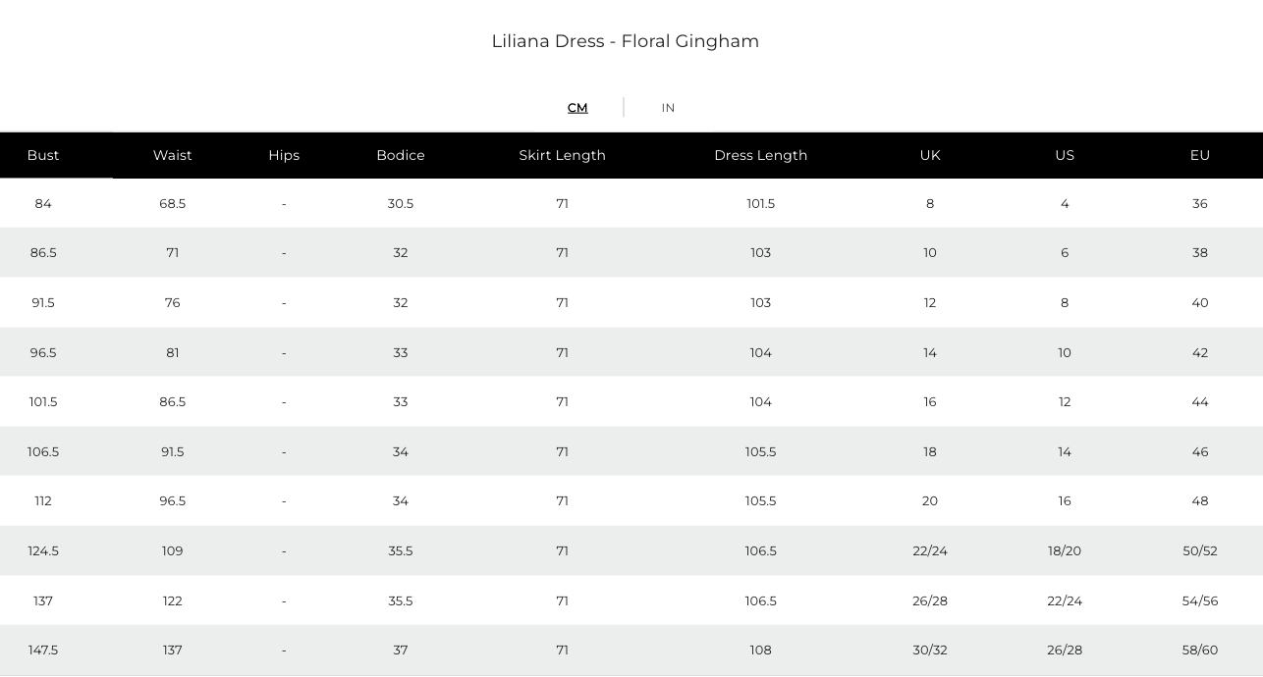The image size is (1263, 677).
Task: Select the US size 18/20 cell
Action: pos(1065,551)
